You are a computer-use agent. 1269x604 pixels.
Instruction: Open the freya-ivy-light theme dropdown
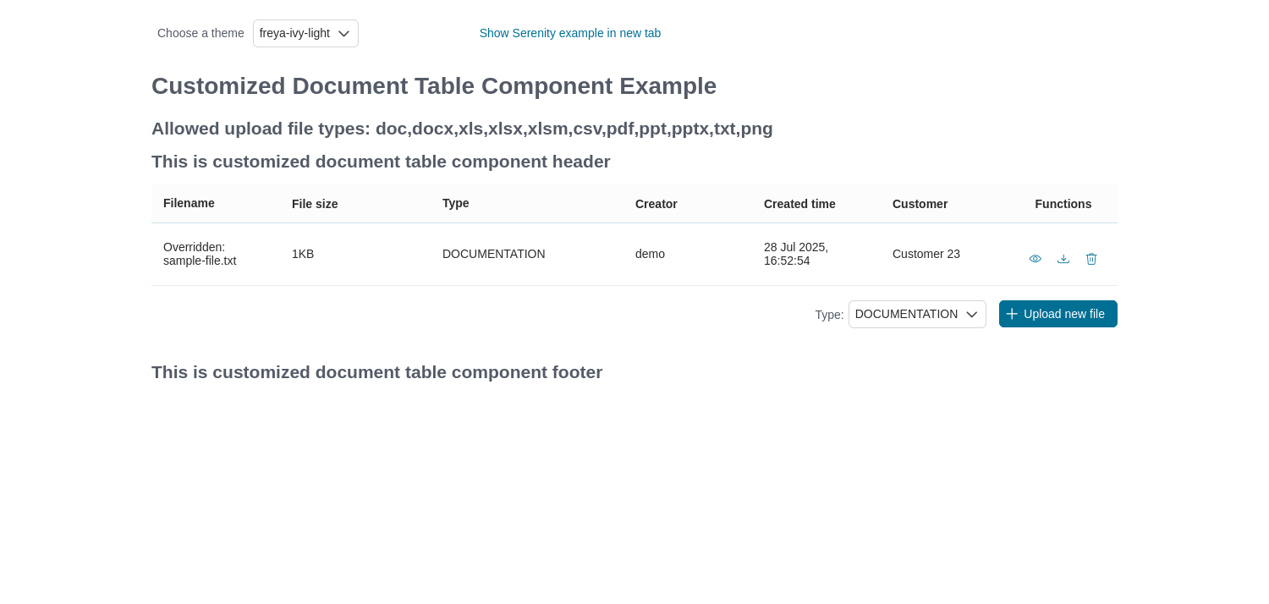click(305, 33)
